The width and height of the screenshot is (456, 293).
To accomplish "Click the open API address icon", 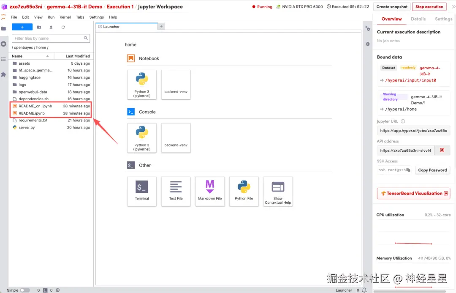I will tap(442, 150).
